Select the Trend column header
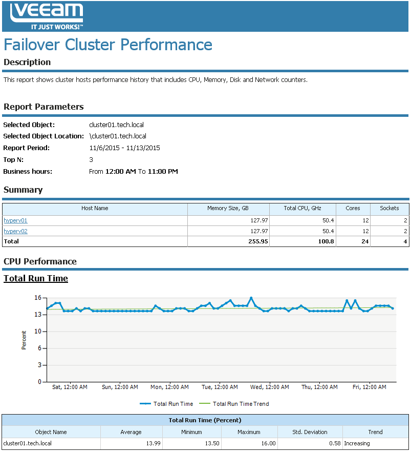Image resolution: width=411 pixels, height=453 pixels. pos(375,432)
